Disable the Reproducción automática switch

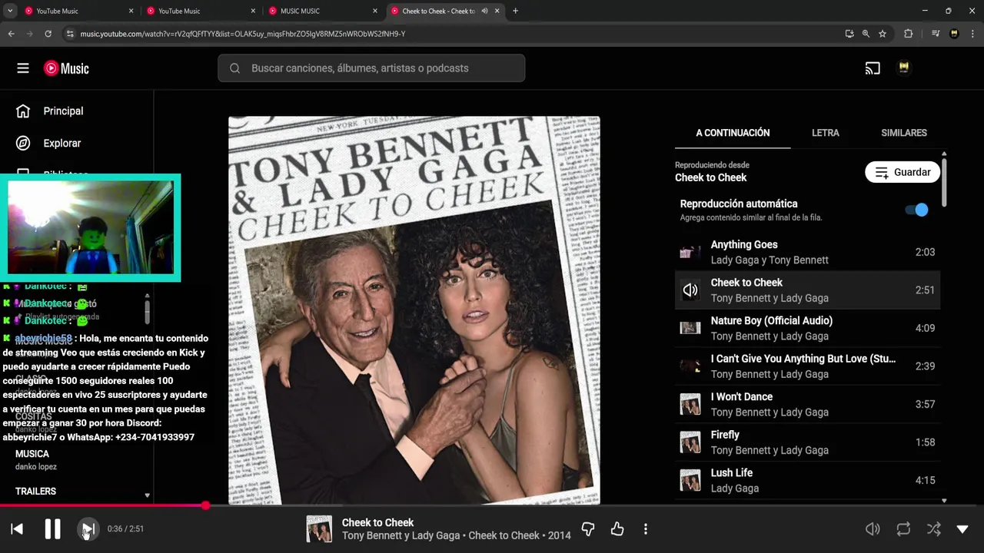click(x=916, y=210)
